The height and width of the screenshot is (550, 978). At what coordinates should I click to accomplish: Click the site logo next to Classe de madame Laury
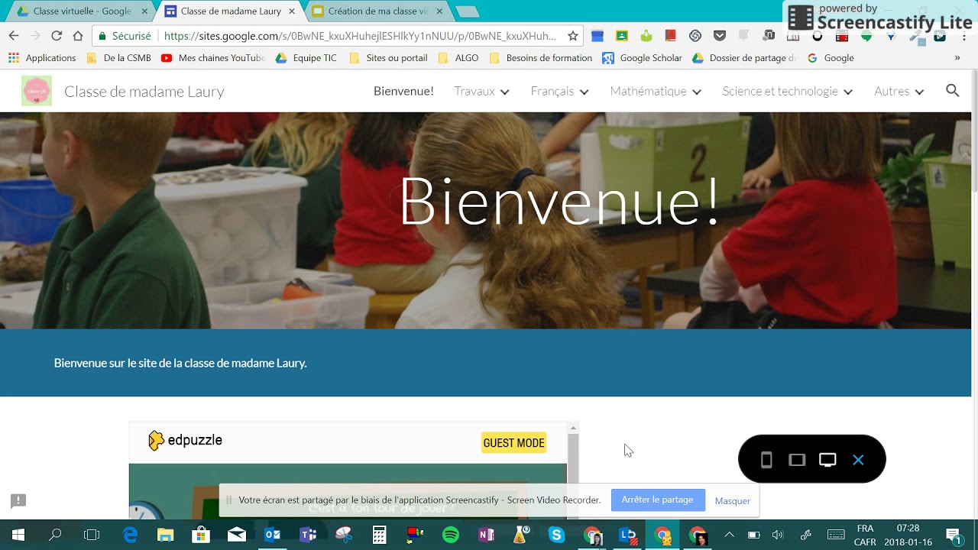click(37, 91)
